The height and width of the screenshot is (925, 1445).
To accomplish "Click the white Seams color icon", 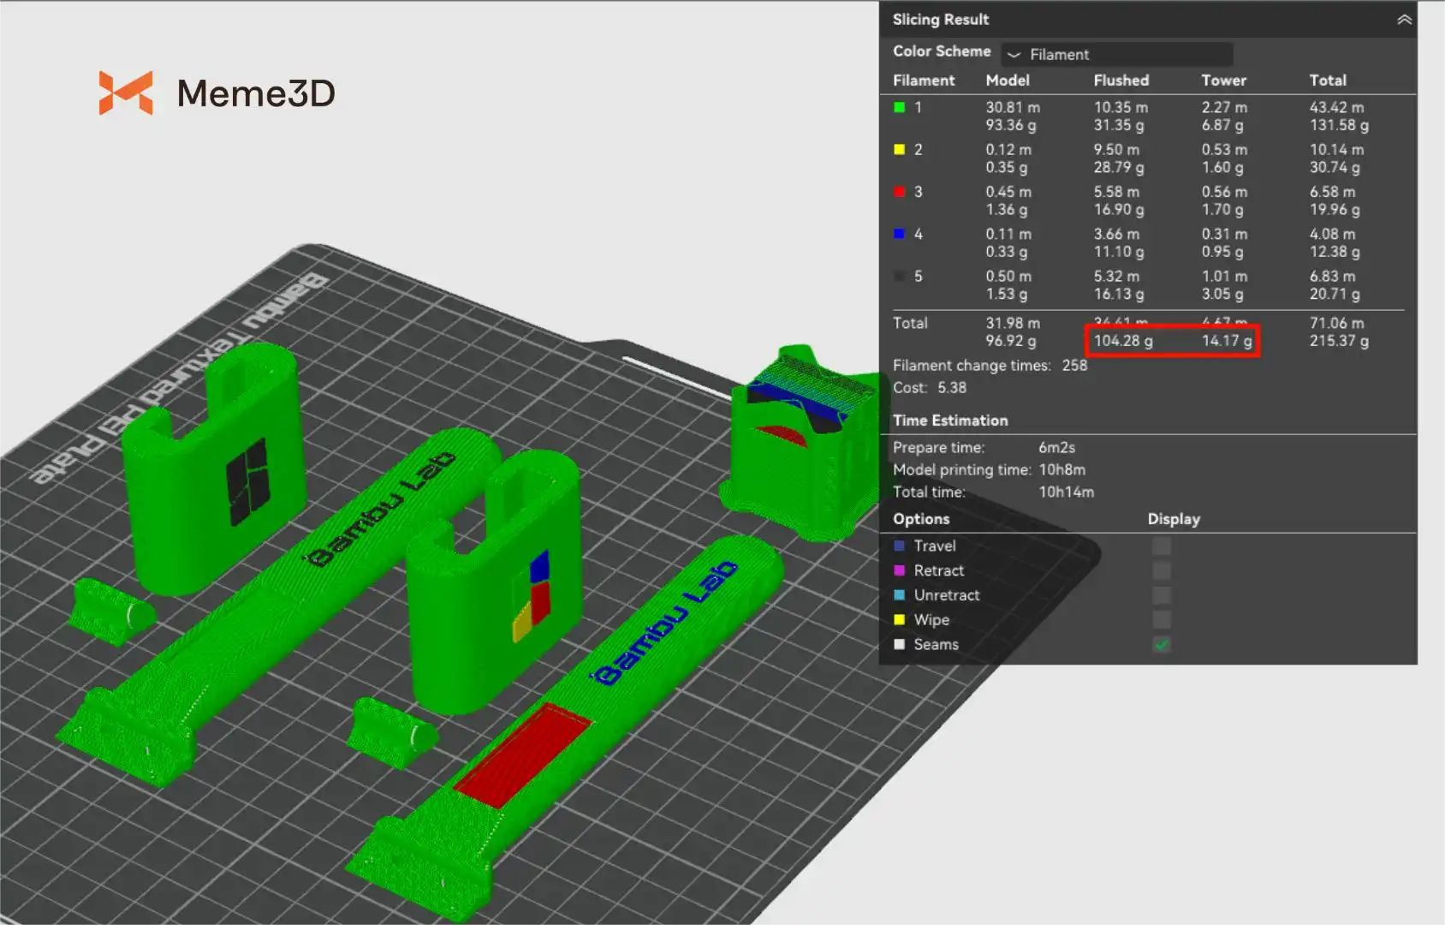I will [900, 644].
